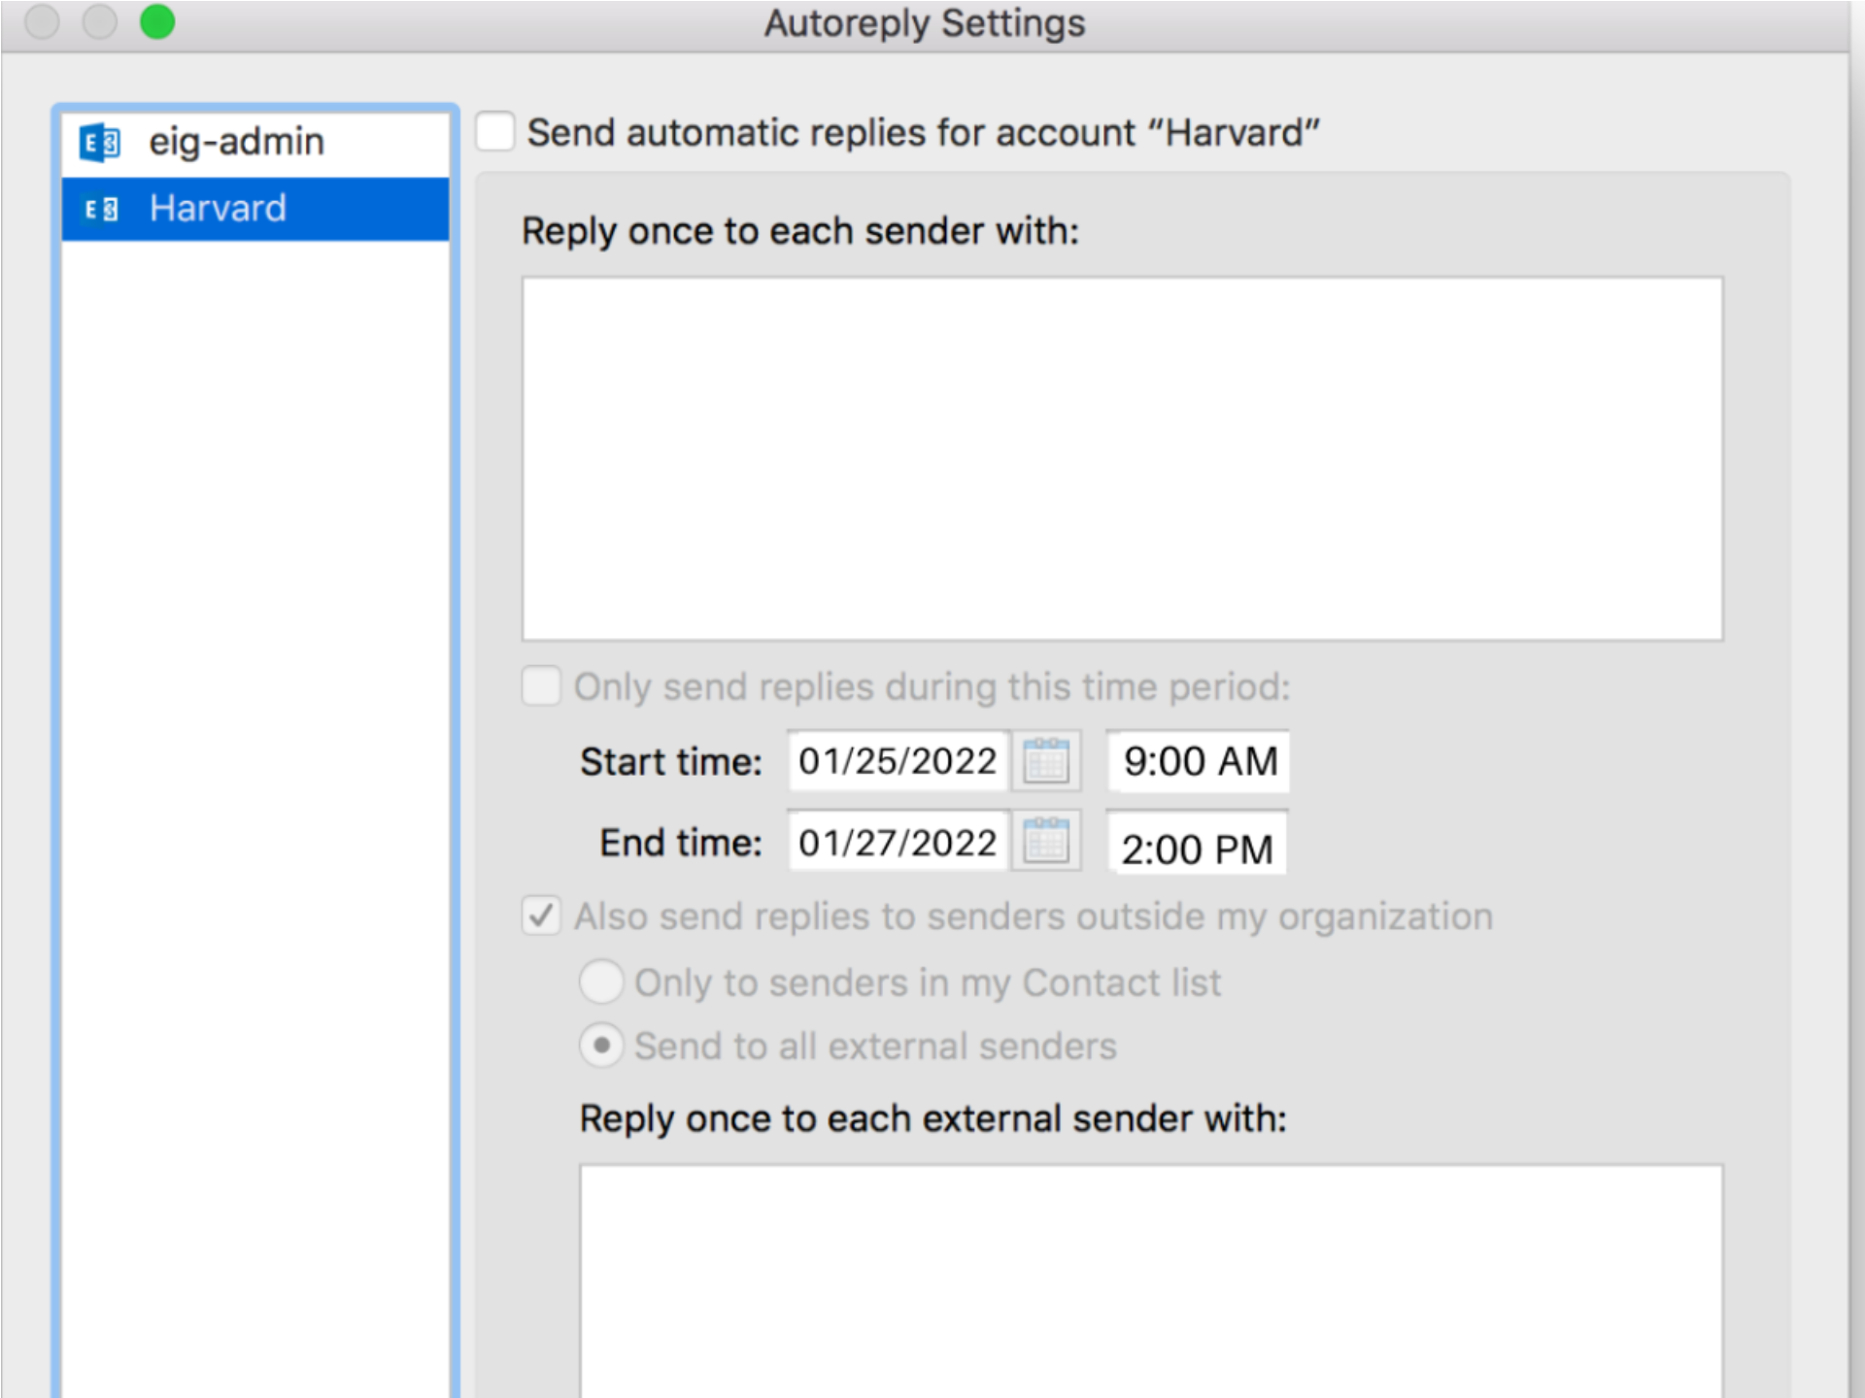Screen dimensions: 1865x1398
Task: Click the Start time date field 01/25/2022
Action: click(x=898, y=760)
